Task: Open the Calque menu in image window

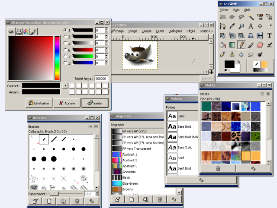Action: (x=147, y=31)
